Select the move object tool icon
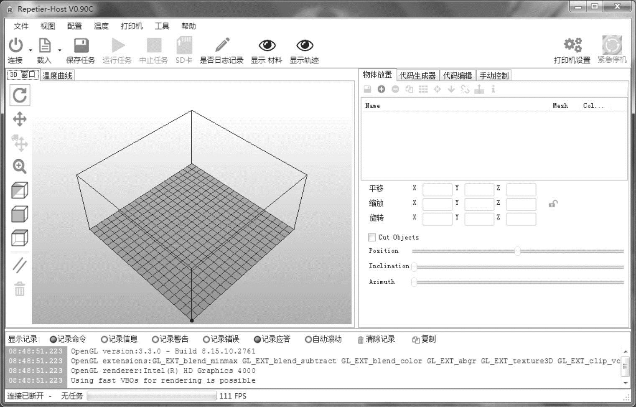This screenshot has height=407, width=636. [20, 142]
